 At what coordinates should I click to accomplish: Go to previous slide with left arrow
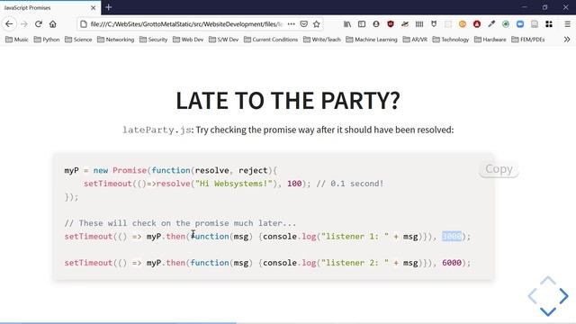(532, 296)
